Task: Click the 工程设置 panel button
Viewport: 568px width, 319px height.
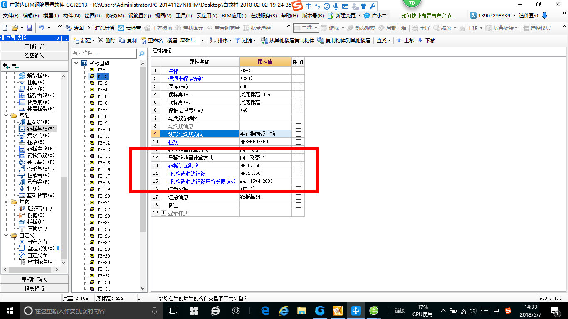Action: tap(34, 47)
